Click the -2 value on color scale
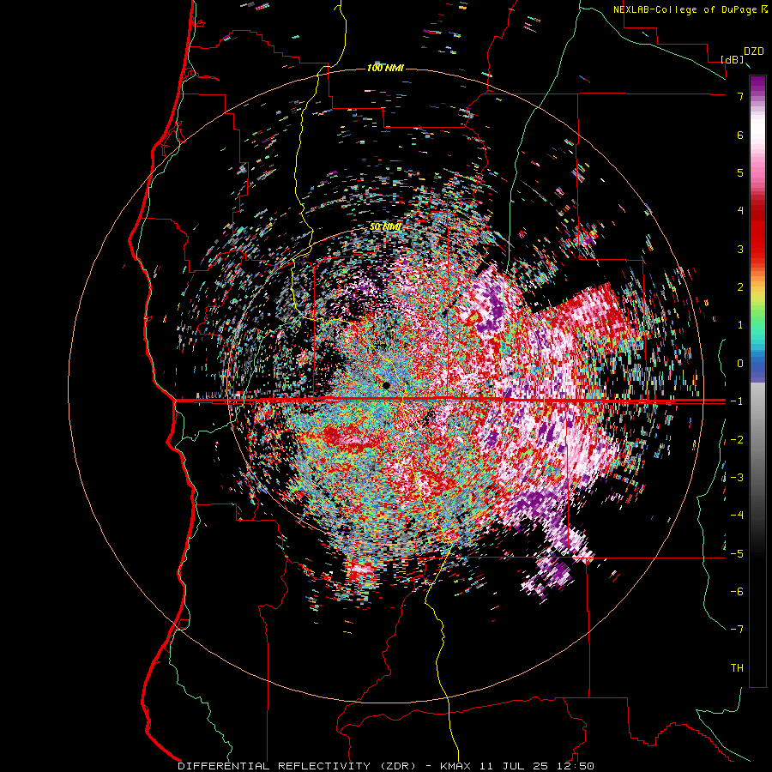The height and width of the screenshot is (772, 772). click(x=736, y=440)
